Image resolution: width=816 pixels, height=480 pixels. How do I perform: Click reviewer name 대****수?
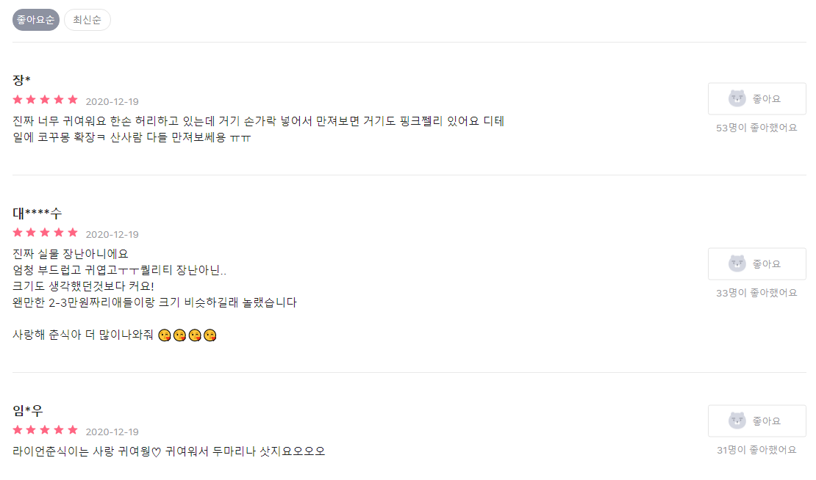pos(37,213)
